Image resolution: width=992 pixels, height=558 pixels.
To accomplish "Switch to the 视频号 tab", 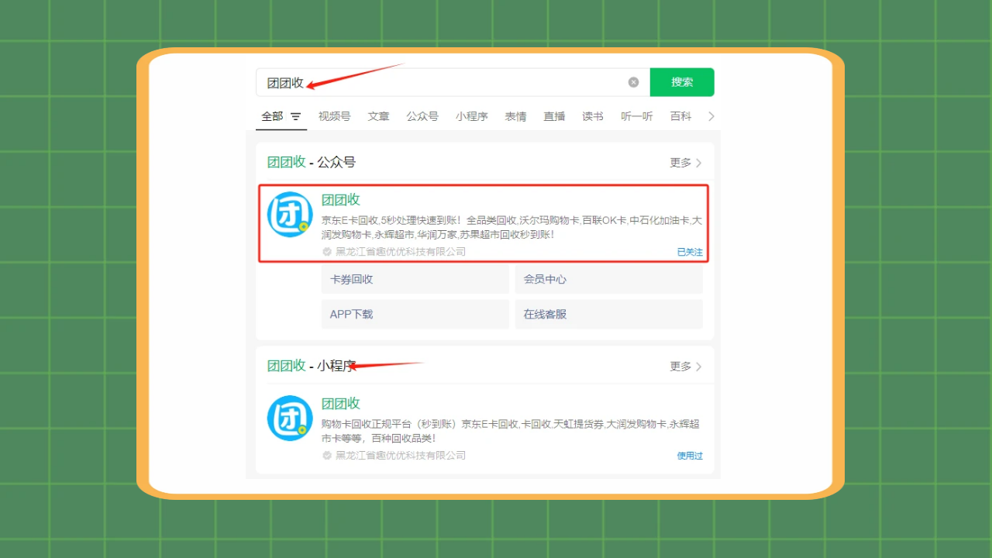I will coord(334,116).
